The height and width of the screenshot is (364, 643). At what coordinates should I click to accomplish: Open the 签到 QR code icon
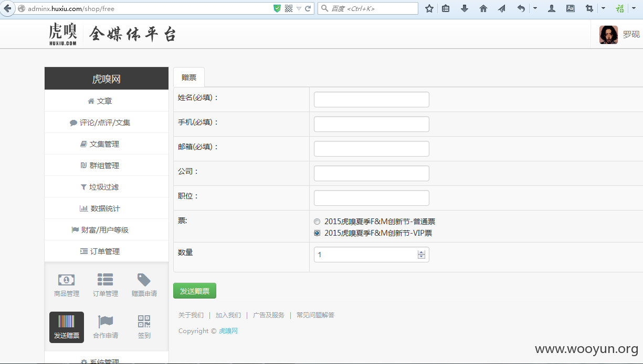point(144,327)
